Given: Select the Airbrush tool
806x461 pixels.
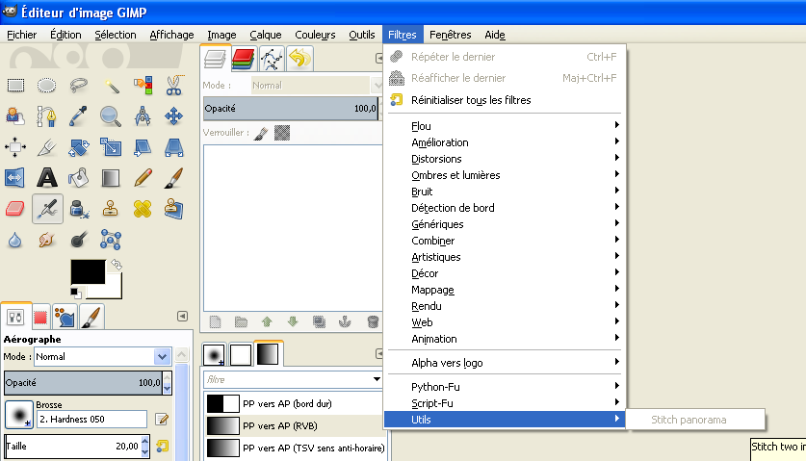Looking at the screenshot, I should pos(47,209).
